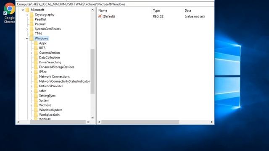
Task: Select the Appx key label
Action: (x=43, y=43)
